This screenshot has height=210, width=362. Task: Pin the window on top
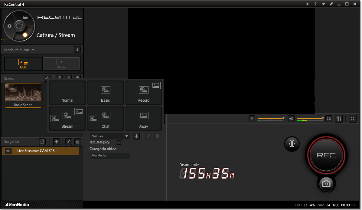323,4
